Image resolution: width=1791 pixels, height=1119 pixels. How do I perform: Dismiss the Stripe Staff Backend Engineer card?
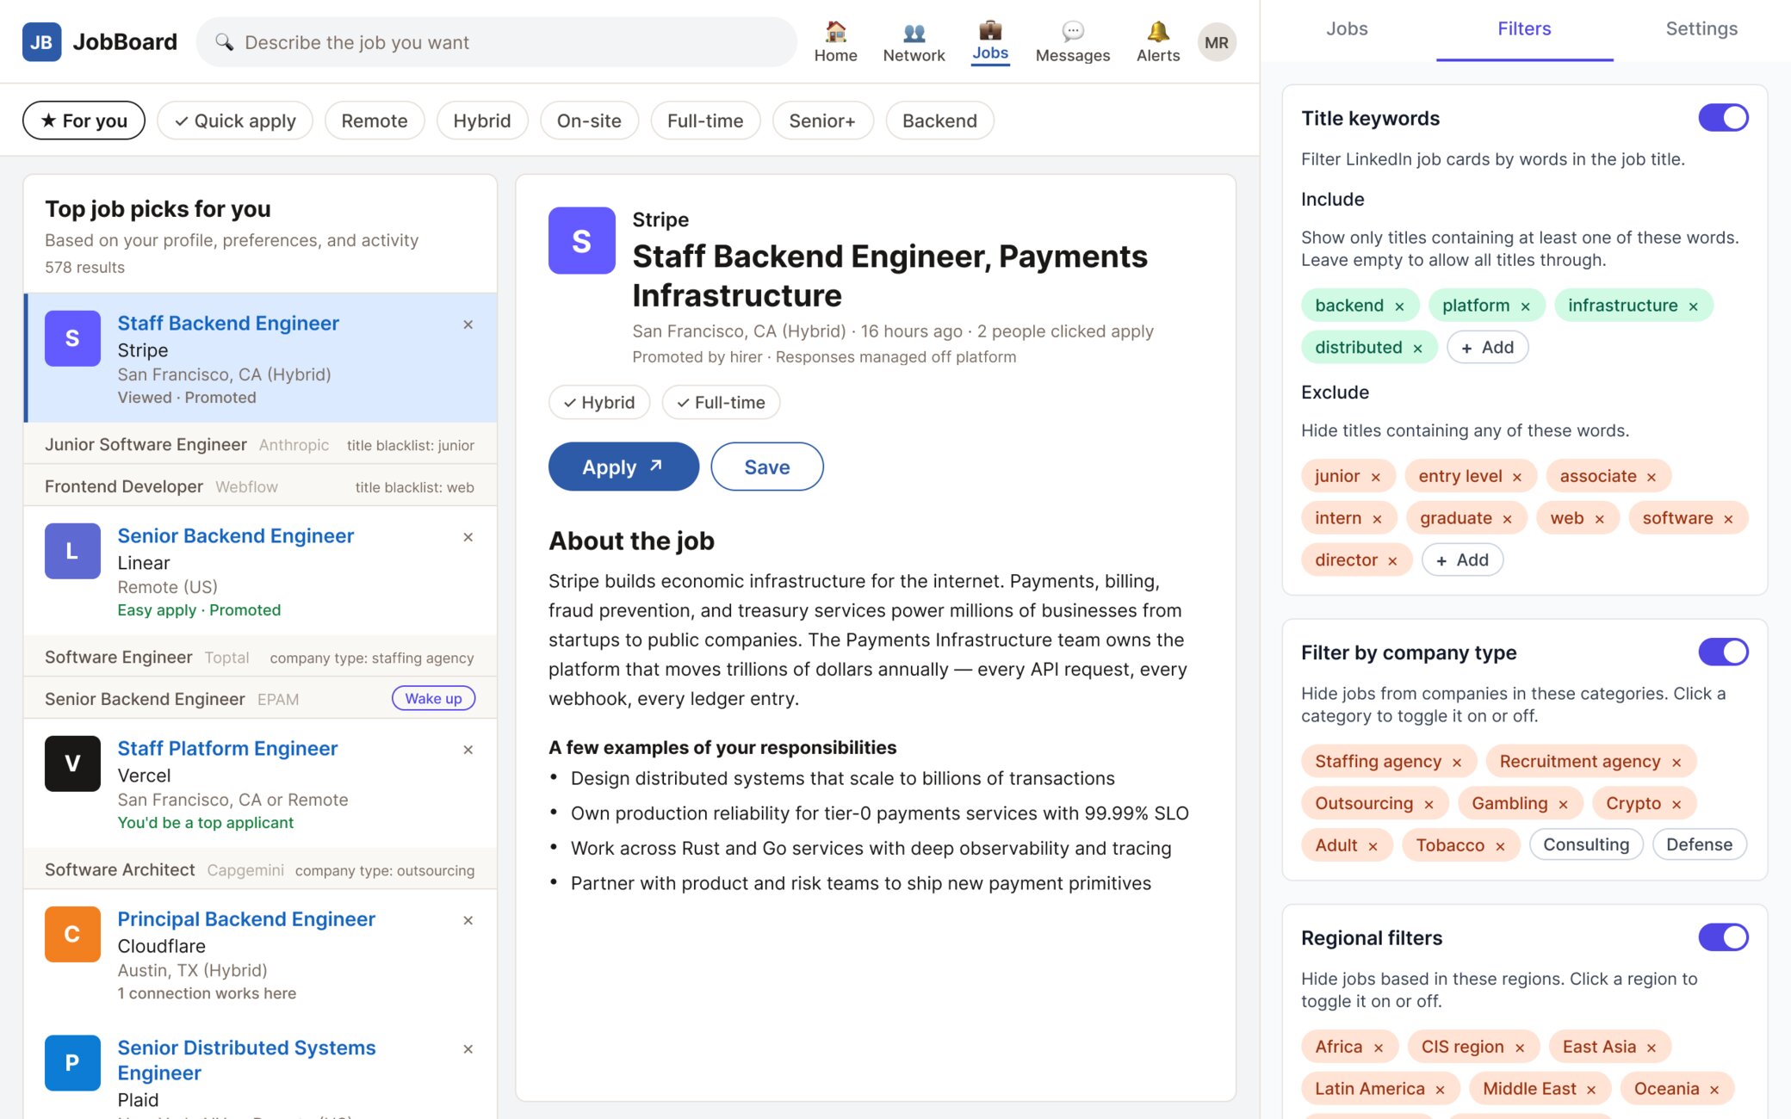[468, 325]
